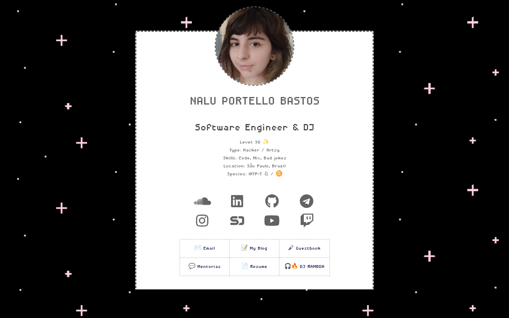Open the My Blog link
This screenshot has width=509, height=318.
pos(254,248)
